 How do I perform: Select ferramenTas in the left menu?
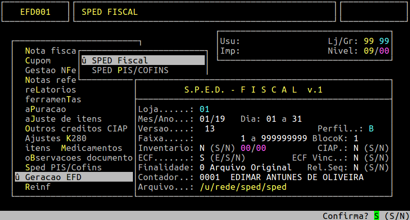click(x=53, y=100)
